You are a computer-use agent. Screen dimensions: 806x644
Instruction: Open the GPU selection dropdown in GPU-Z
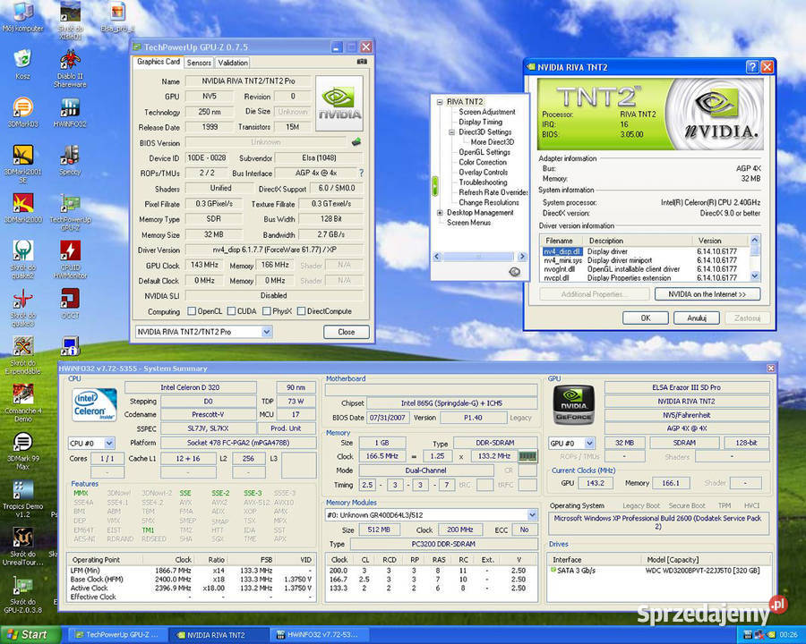[x=266, y=332]
